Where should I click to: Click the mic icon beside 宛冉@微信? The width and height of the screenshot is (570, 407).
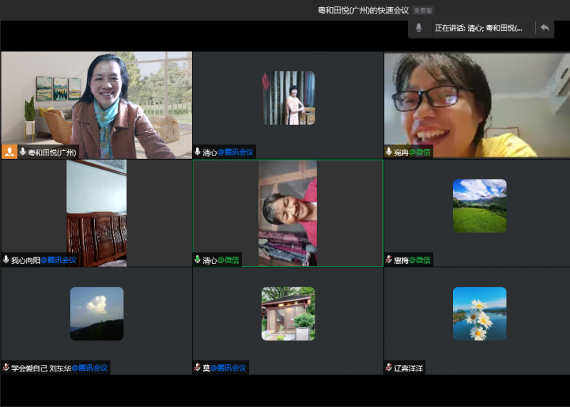[389, 152]
